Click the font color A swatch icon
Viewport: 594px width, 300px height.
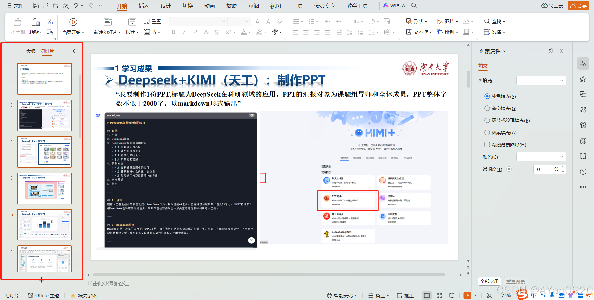click(244, 32)
